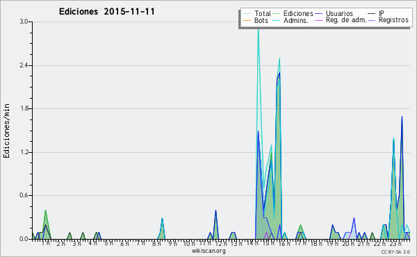
Task: Click the 17 h x-axis label
Action: click(x=300, y=243)
